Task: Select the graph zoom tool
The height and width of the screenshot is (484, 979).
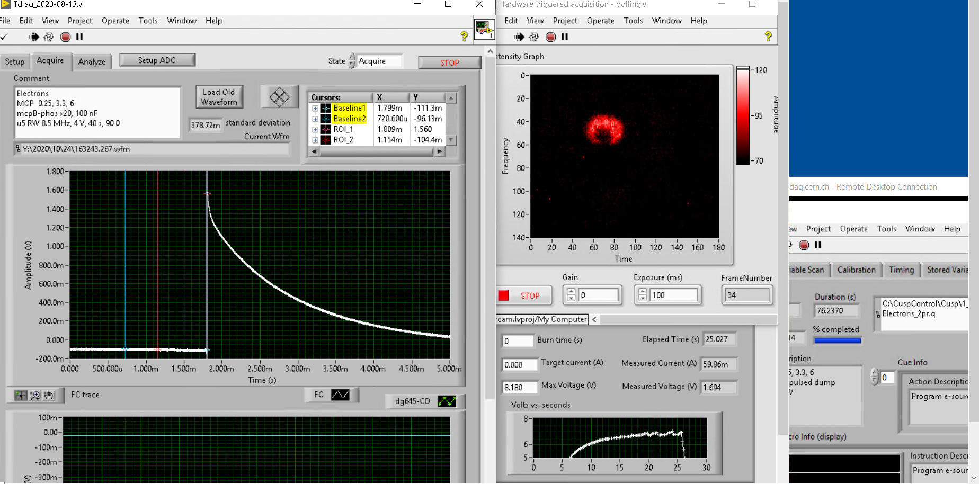Action: pos(35,395)
